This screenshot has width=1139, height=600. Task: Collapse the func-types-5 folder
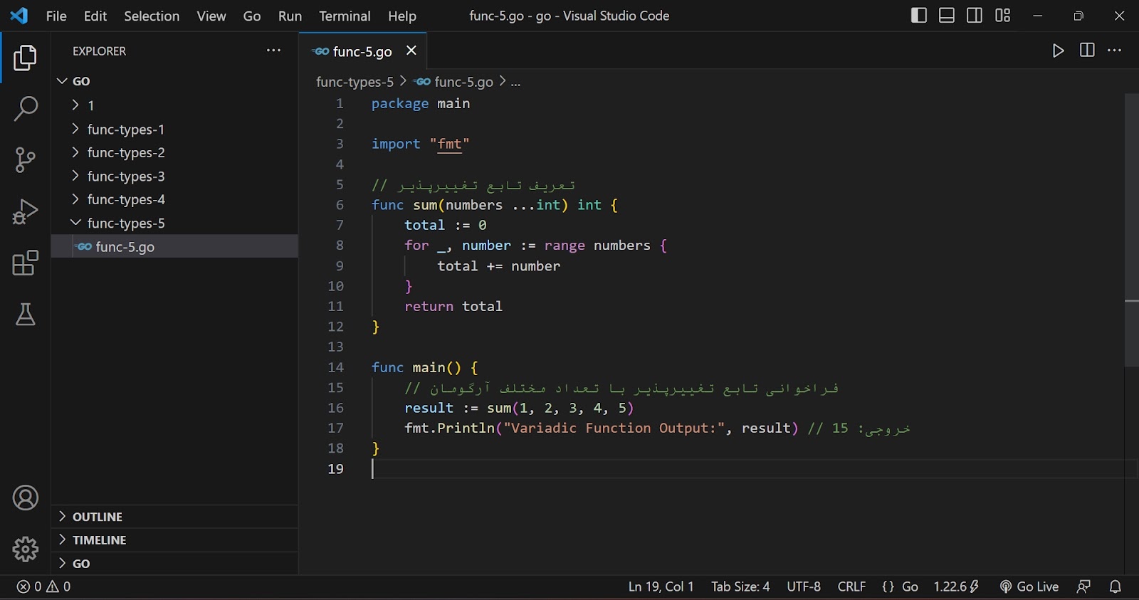174,223
